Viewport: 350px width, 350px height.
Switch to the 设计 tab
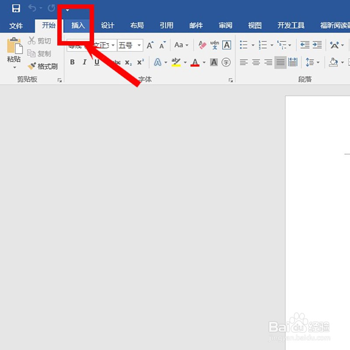(x=107, y=25)
